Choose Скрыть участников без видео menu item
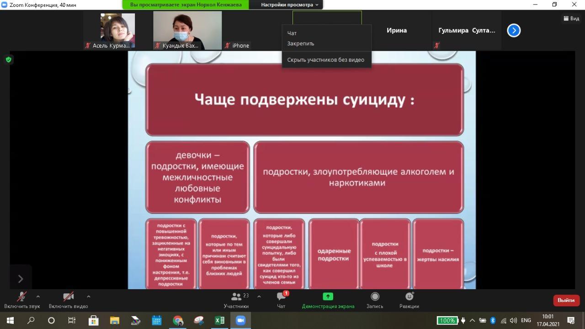This screenshot has height=329, width=585. pyautogui.click(x=325, y=59)
